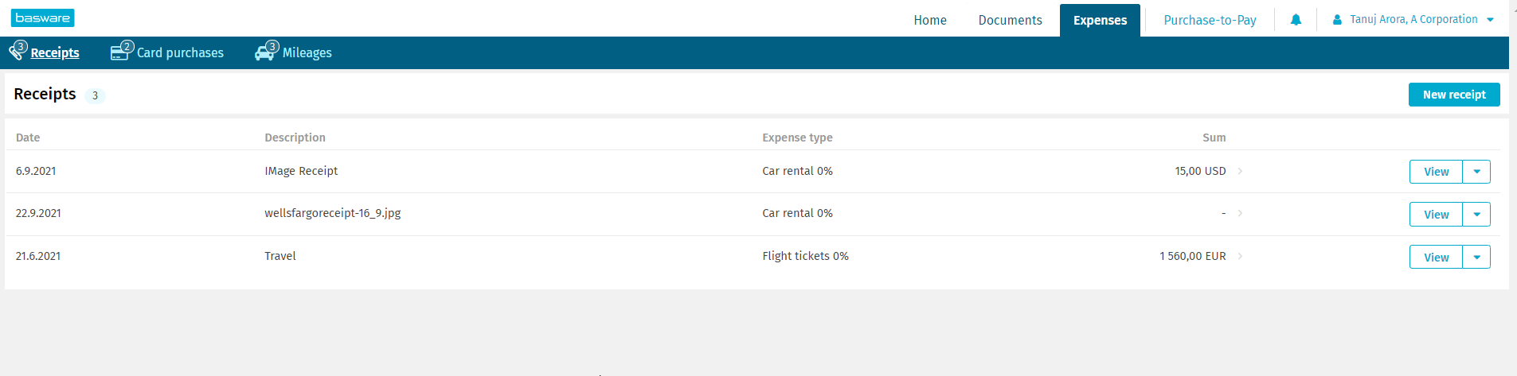Click arrow in wellsfargoreceipt row
Screen dimensions: 1517x376
point(1240,213)
